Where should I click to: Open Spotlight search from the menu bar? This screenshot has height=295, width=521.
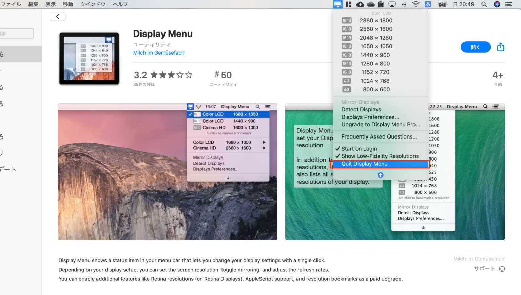point(484,4)
